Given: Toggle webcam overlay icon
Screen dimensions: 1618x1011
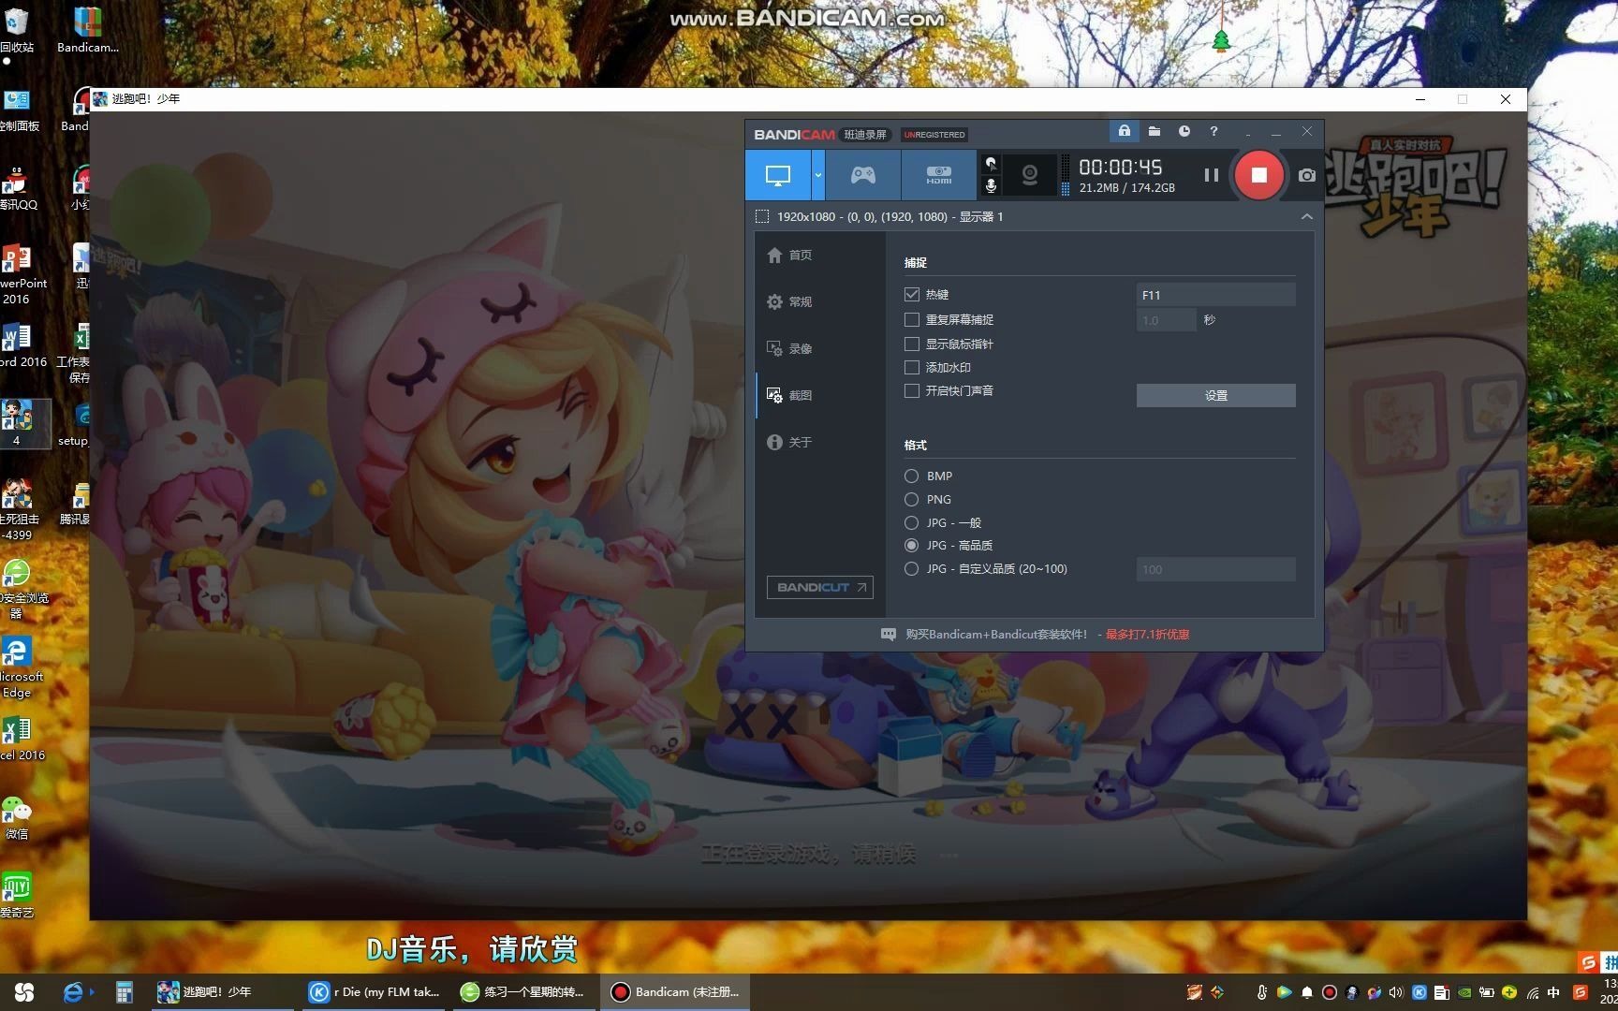Looking at the screenshot, I should [1029, 175].
